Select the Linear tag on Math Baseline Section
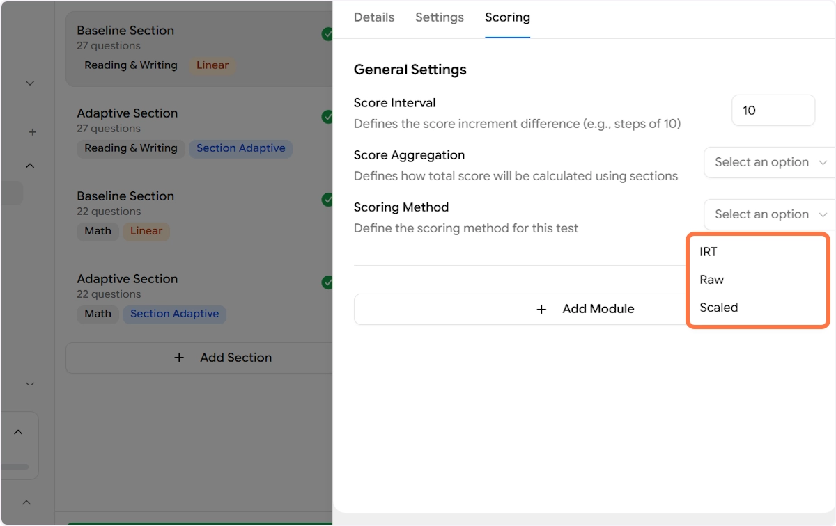The width and height of the screenshot is (836, 526). tap(146, 231)
